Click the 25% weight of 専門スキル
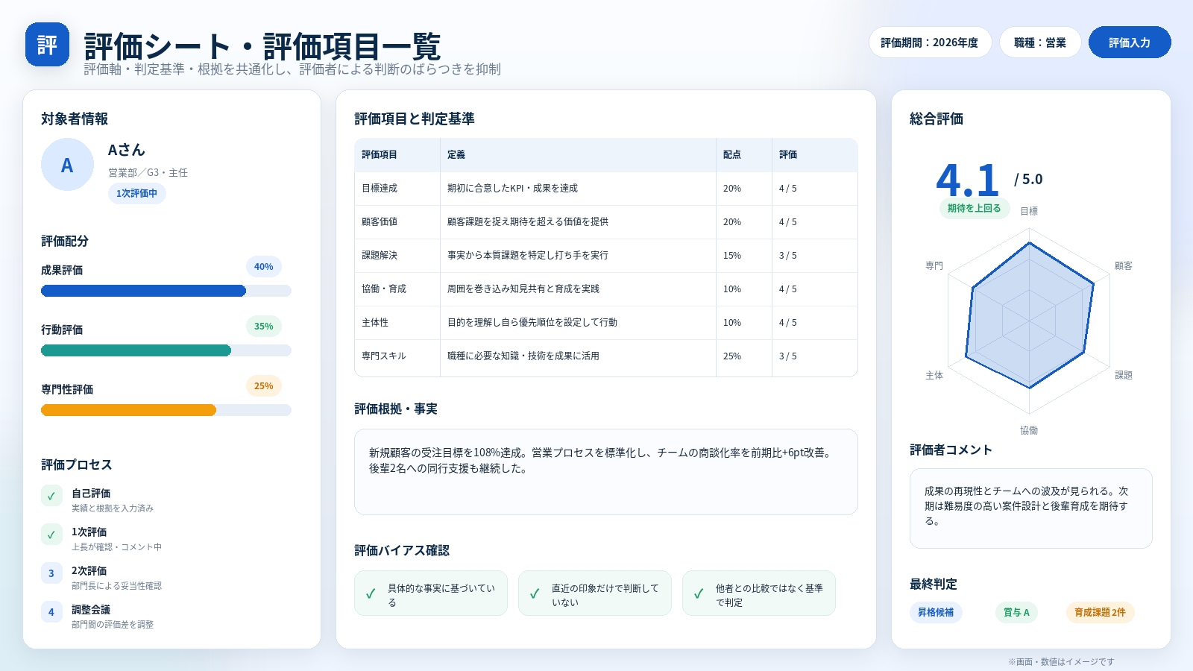The height and width of the screenshot is (671, 1193). (x=732, y=356)
